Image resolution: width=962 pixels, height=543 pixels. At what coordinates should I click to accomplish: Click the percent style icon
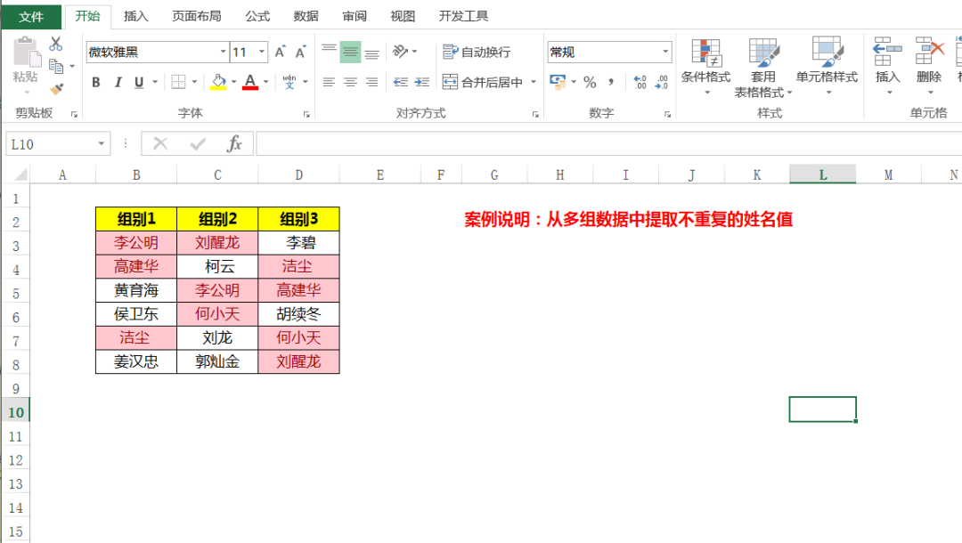tap(589, 81)
